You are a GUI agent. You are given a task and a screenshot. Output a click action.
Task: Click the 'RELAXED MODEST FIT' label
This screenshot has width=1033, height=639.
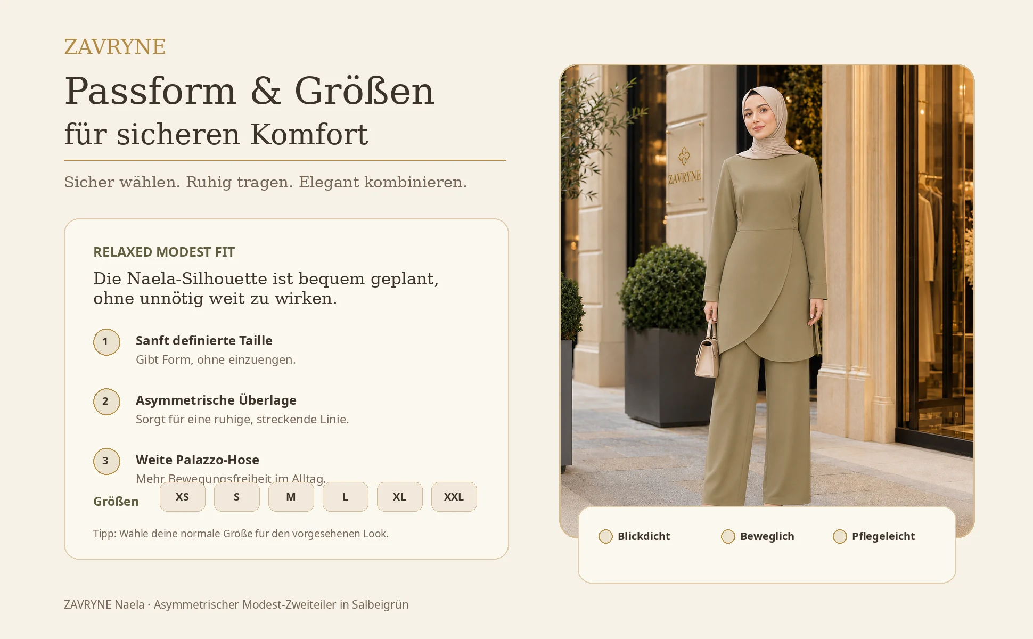coord(164,252)
